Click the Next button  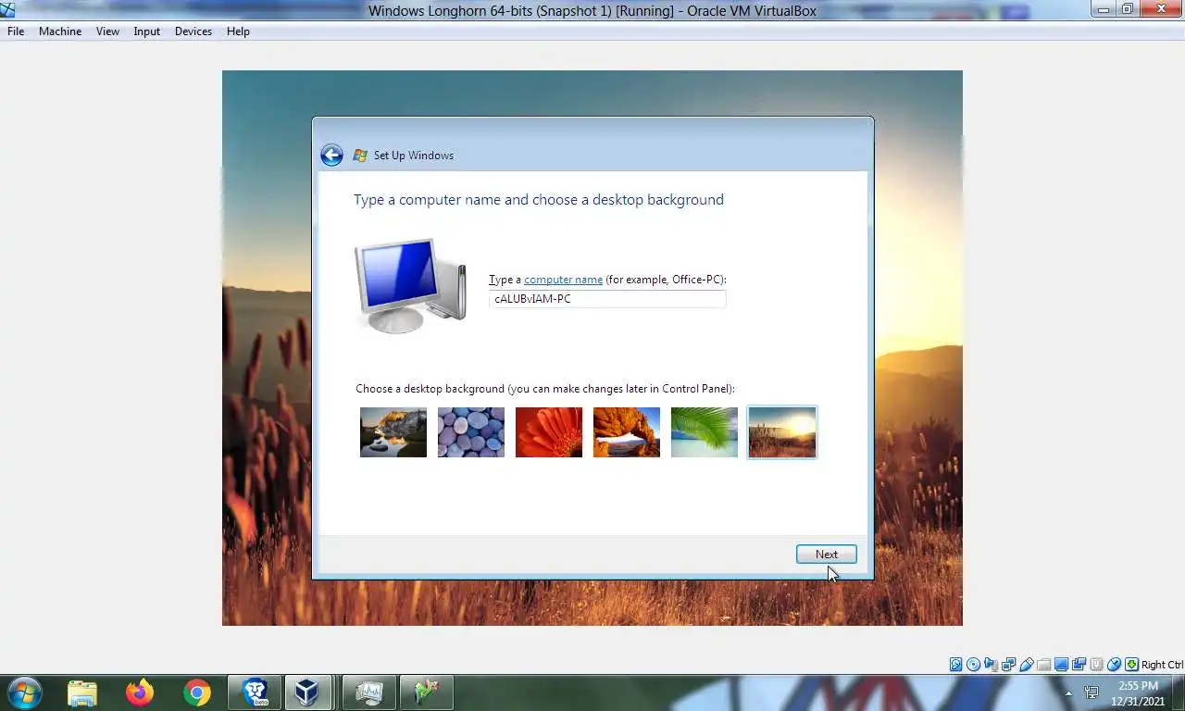pyautogui.click(x=827, y=554)
